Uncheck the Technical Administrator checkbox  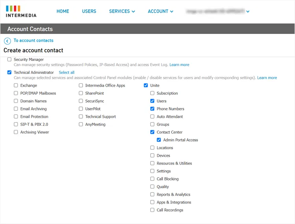(9, 72)
